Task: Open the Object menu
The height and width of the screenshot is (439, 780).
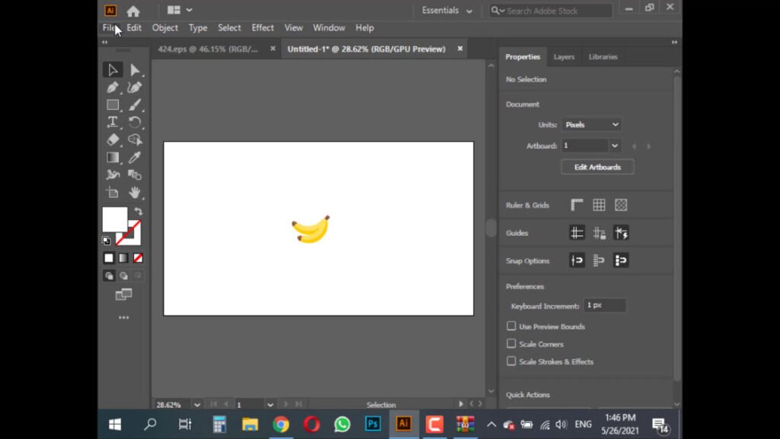Action: pos(165,28)
